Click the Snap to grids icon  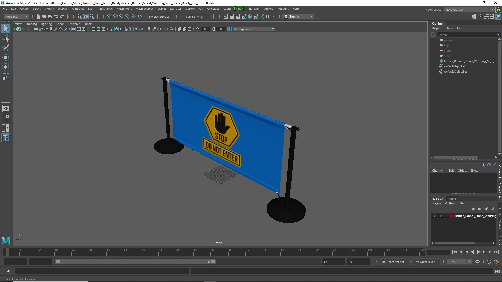coord(109,16)
